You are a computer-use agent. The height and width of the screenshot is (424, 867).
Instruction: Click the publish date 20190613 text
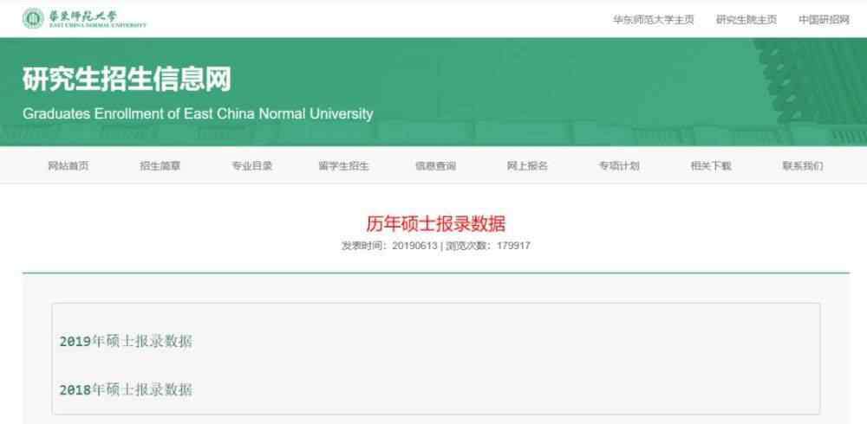(414, 246)
